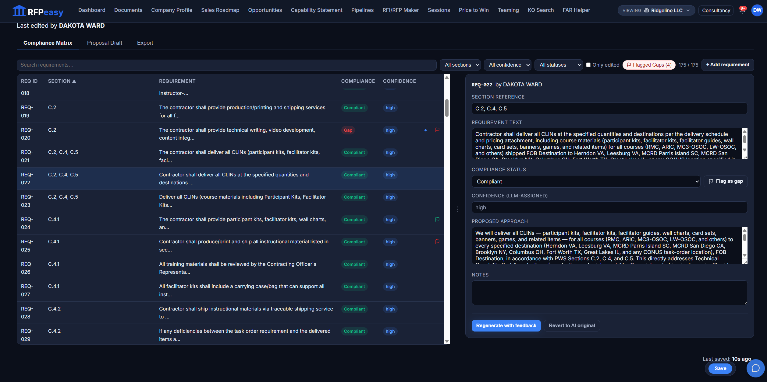Click the Save button

(720, 369)
